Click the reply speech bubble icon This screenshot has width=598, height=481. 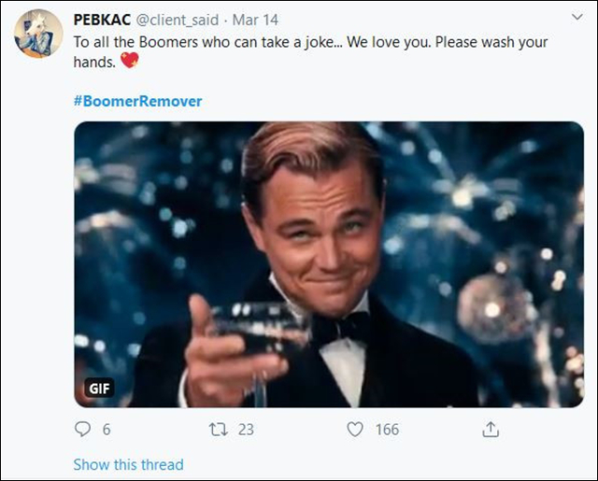(84, 429)
